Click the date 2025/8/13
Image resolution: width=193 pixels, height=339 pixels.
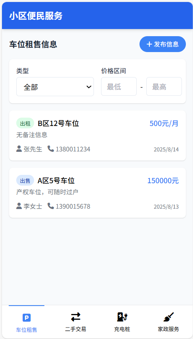click(166, 207)
